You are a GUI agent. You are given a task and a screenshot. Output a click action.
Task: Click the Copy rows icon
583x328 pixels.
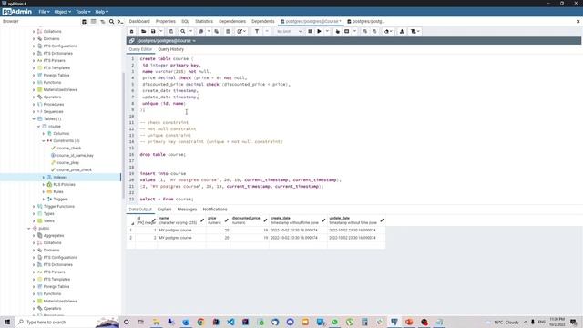click(x=200, y=32)
